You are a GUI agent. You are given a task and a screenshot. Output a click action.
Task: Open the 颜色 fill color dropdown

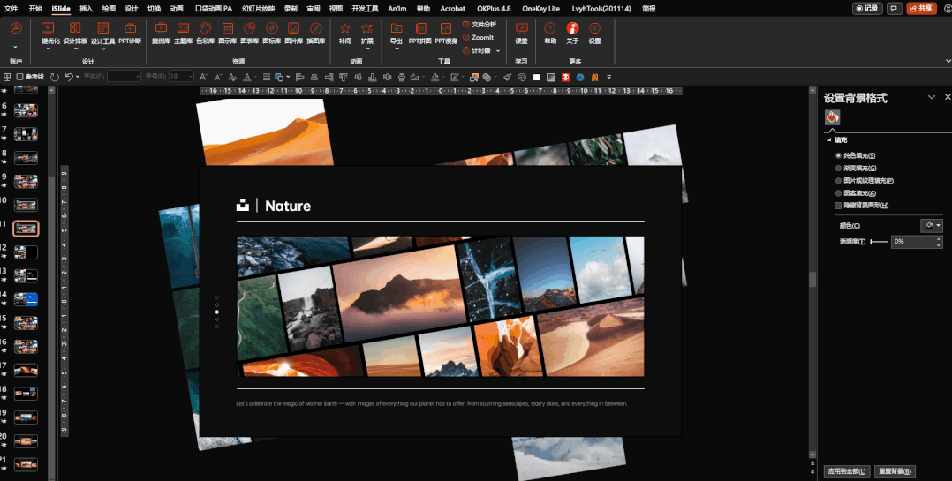932,226
